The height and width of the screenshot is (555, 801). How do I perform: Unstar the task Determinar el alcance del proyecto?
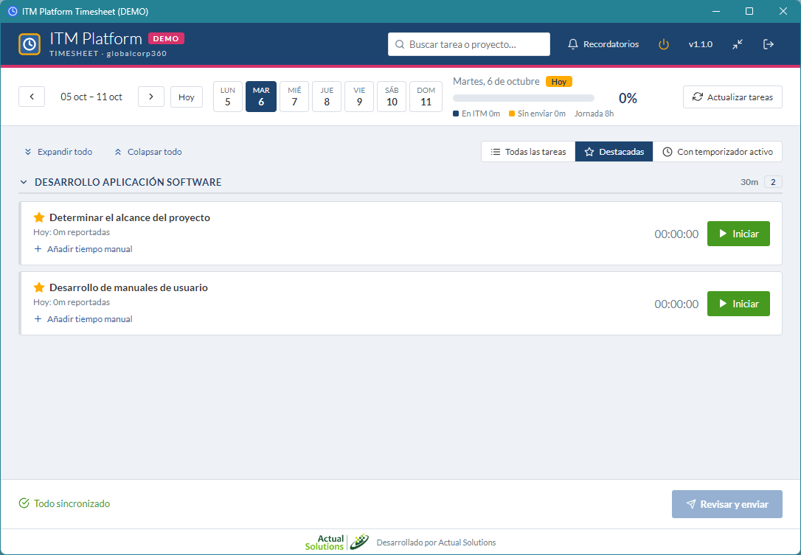39,217
